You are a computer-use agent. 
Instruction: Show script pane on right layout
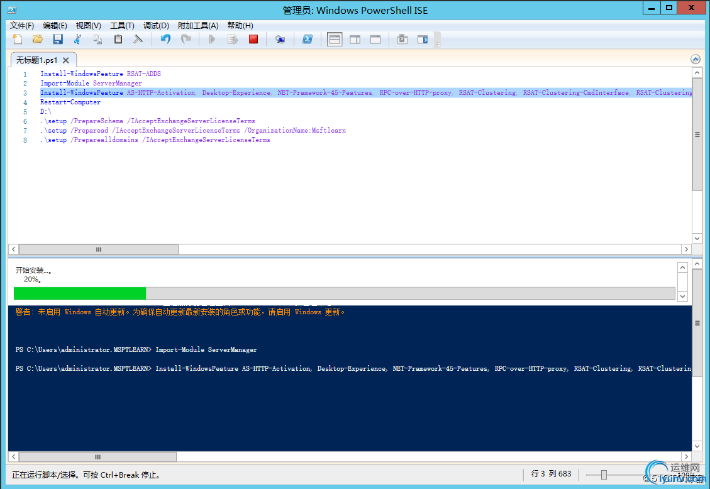[355, 40]
